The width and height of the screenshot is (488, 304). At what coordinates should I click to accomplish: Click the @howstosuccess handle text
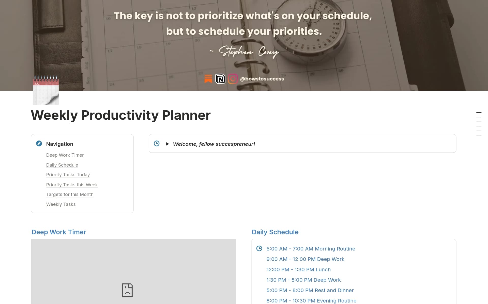click(262, 79)
